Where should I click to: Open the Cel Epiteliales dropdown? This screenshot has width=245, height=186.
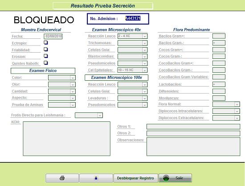click(132, 70)
